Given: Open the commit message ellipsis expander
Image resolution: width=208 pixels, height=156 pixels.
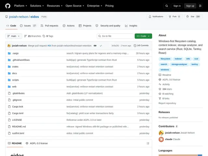Looking at the screenshot, I should coord(95,45).
